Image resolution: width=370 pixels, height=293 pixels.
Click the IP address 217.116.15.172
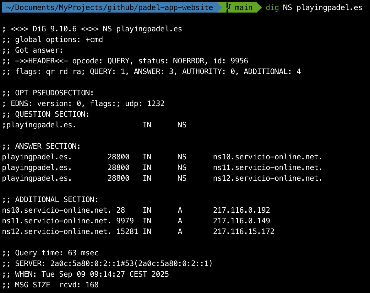tap(243, 231)
